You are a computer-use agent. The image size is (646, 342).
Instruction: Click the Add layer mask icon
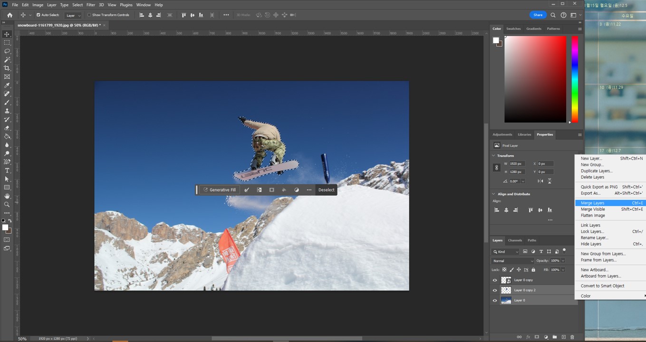pos(537,337)
